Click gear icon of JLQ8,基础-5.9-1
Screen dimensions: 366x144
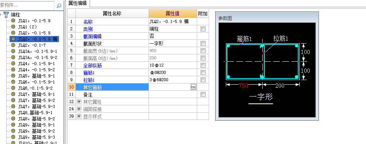(x=13, y=113)
